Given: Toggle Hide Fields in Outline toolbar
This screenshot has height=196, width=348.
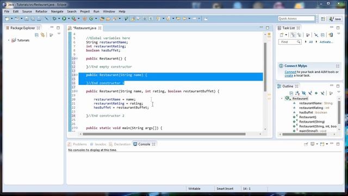Looking at the screenshot, I should (x=303, y=93).
